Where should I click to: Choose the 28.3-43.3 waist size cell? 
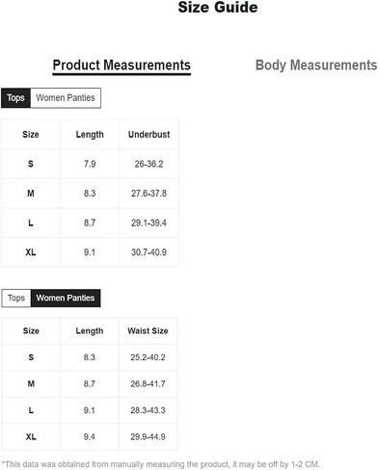click(148, 410)
